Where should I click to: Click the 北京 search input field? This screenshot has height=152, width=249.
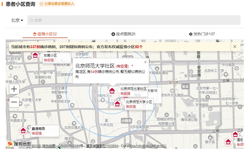pos(134,20)
